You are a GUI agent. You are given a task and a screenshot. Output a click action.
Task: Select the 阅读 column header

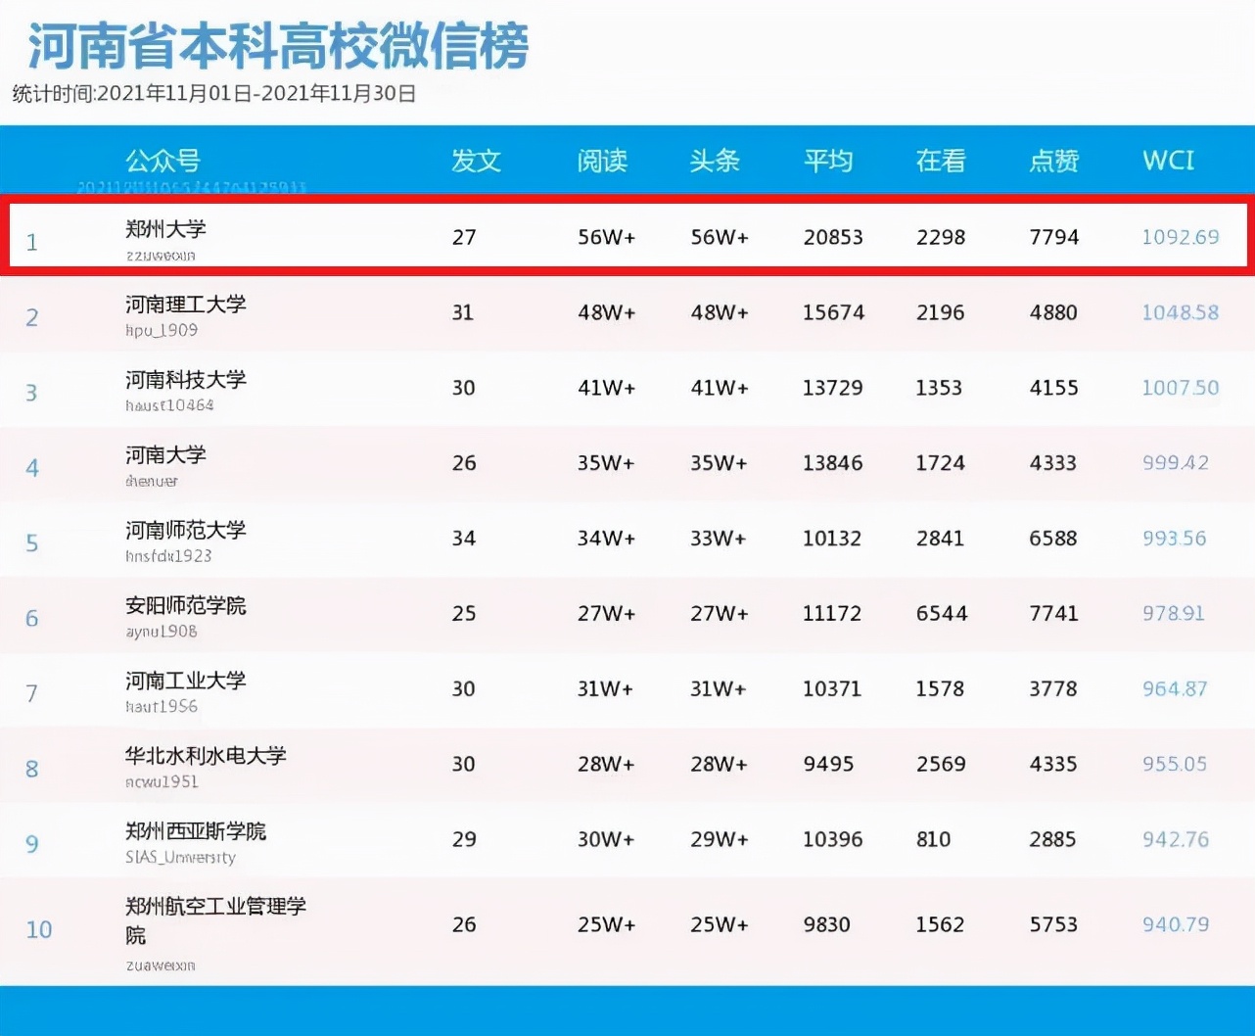tap(602, 162)
